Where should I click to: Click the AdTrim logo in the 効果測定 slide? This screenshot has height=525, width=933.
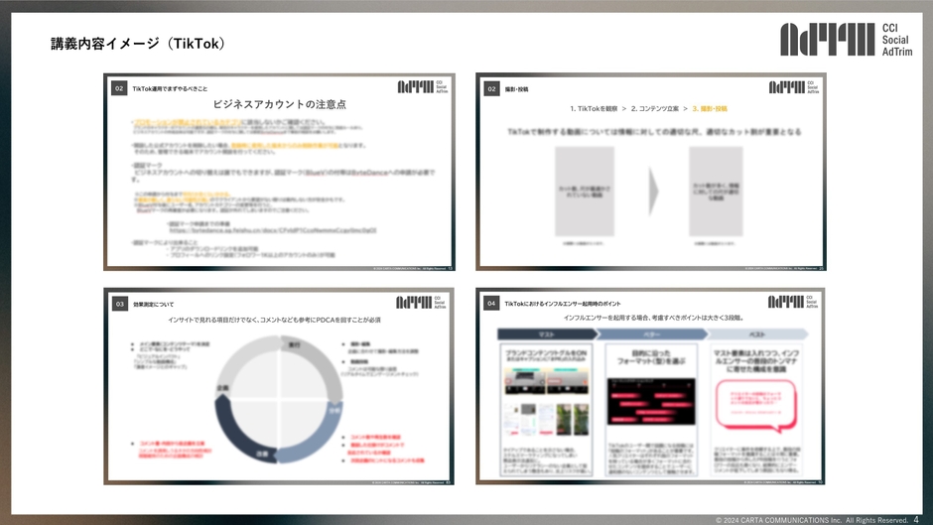[414, 303]
